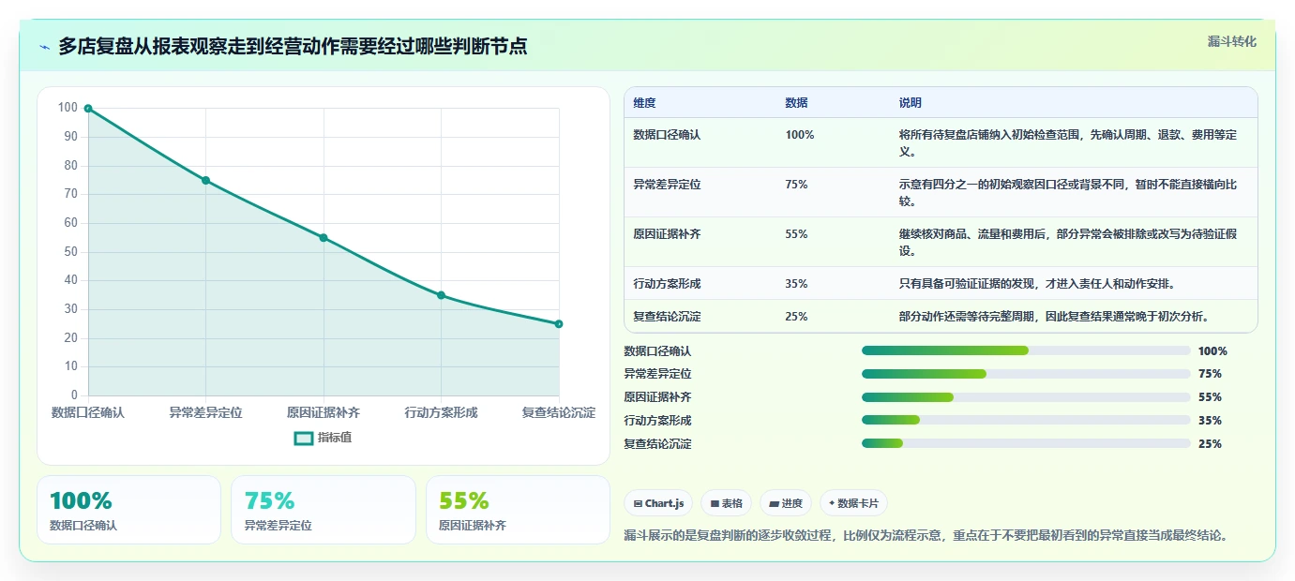1295x581 pixels.
Task: Click the 维度 table column header
Action: 644,103
